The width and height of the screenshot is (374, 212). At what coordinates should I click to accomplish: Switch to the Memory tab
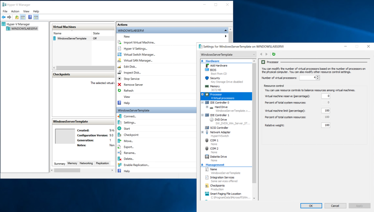(x=72, y=163)
